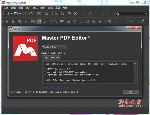Select the Legal Notices tab
The image size is (150, 115).
51,58
